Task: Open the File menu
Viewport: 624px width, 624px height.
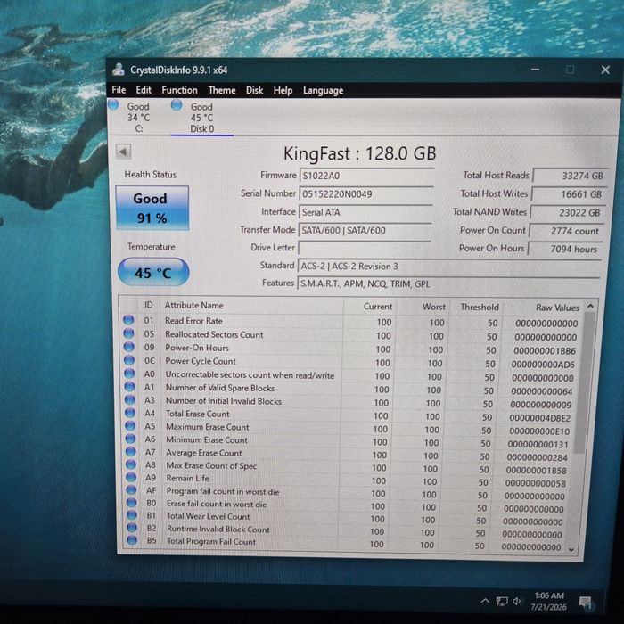Action: [x=119, y=90]
